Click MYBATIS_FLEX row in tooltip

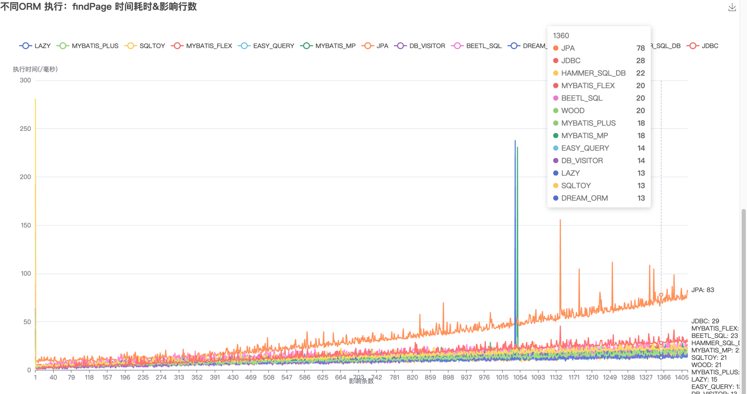[x=599, y=85]
